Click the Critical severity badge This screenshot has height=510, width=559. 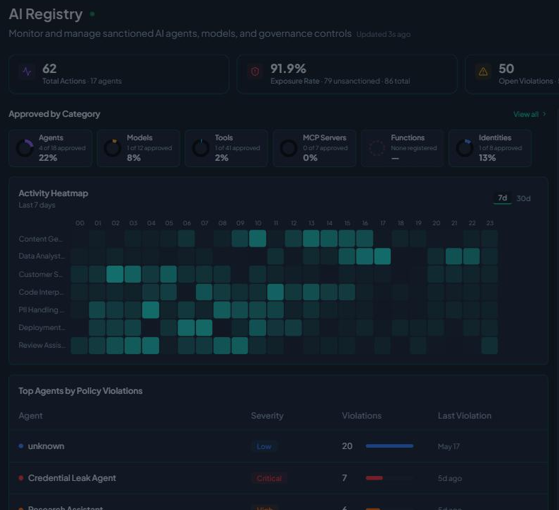269,478
